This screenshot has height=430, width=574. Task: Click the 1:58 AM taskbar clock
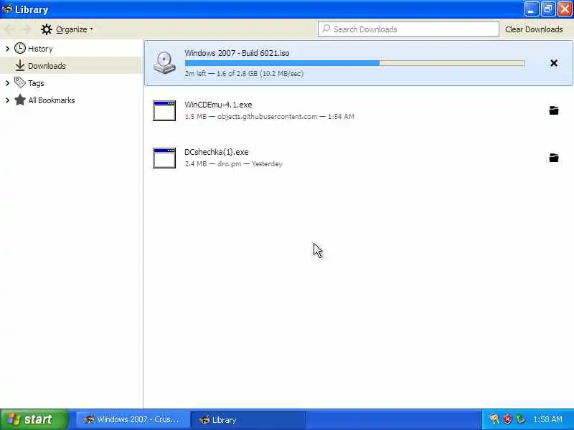[x=547, y=419]
